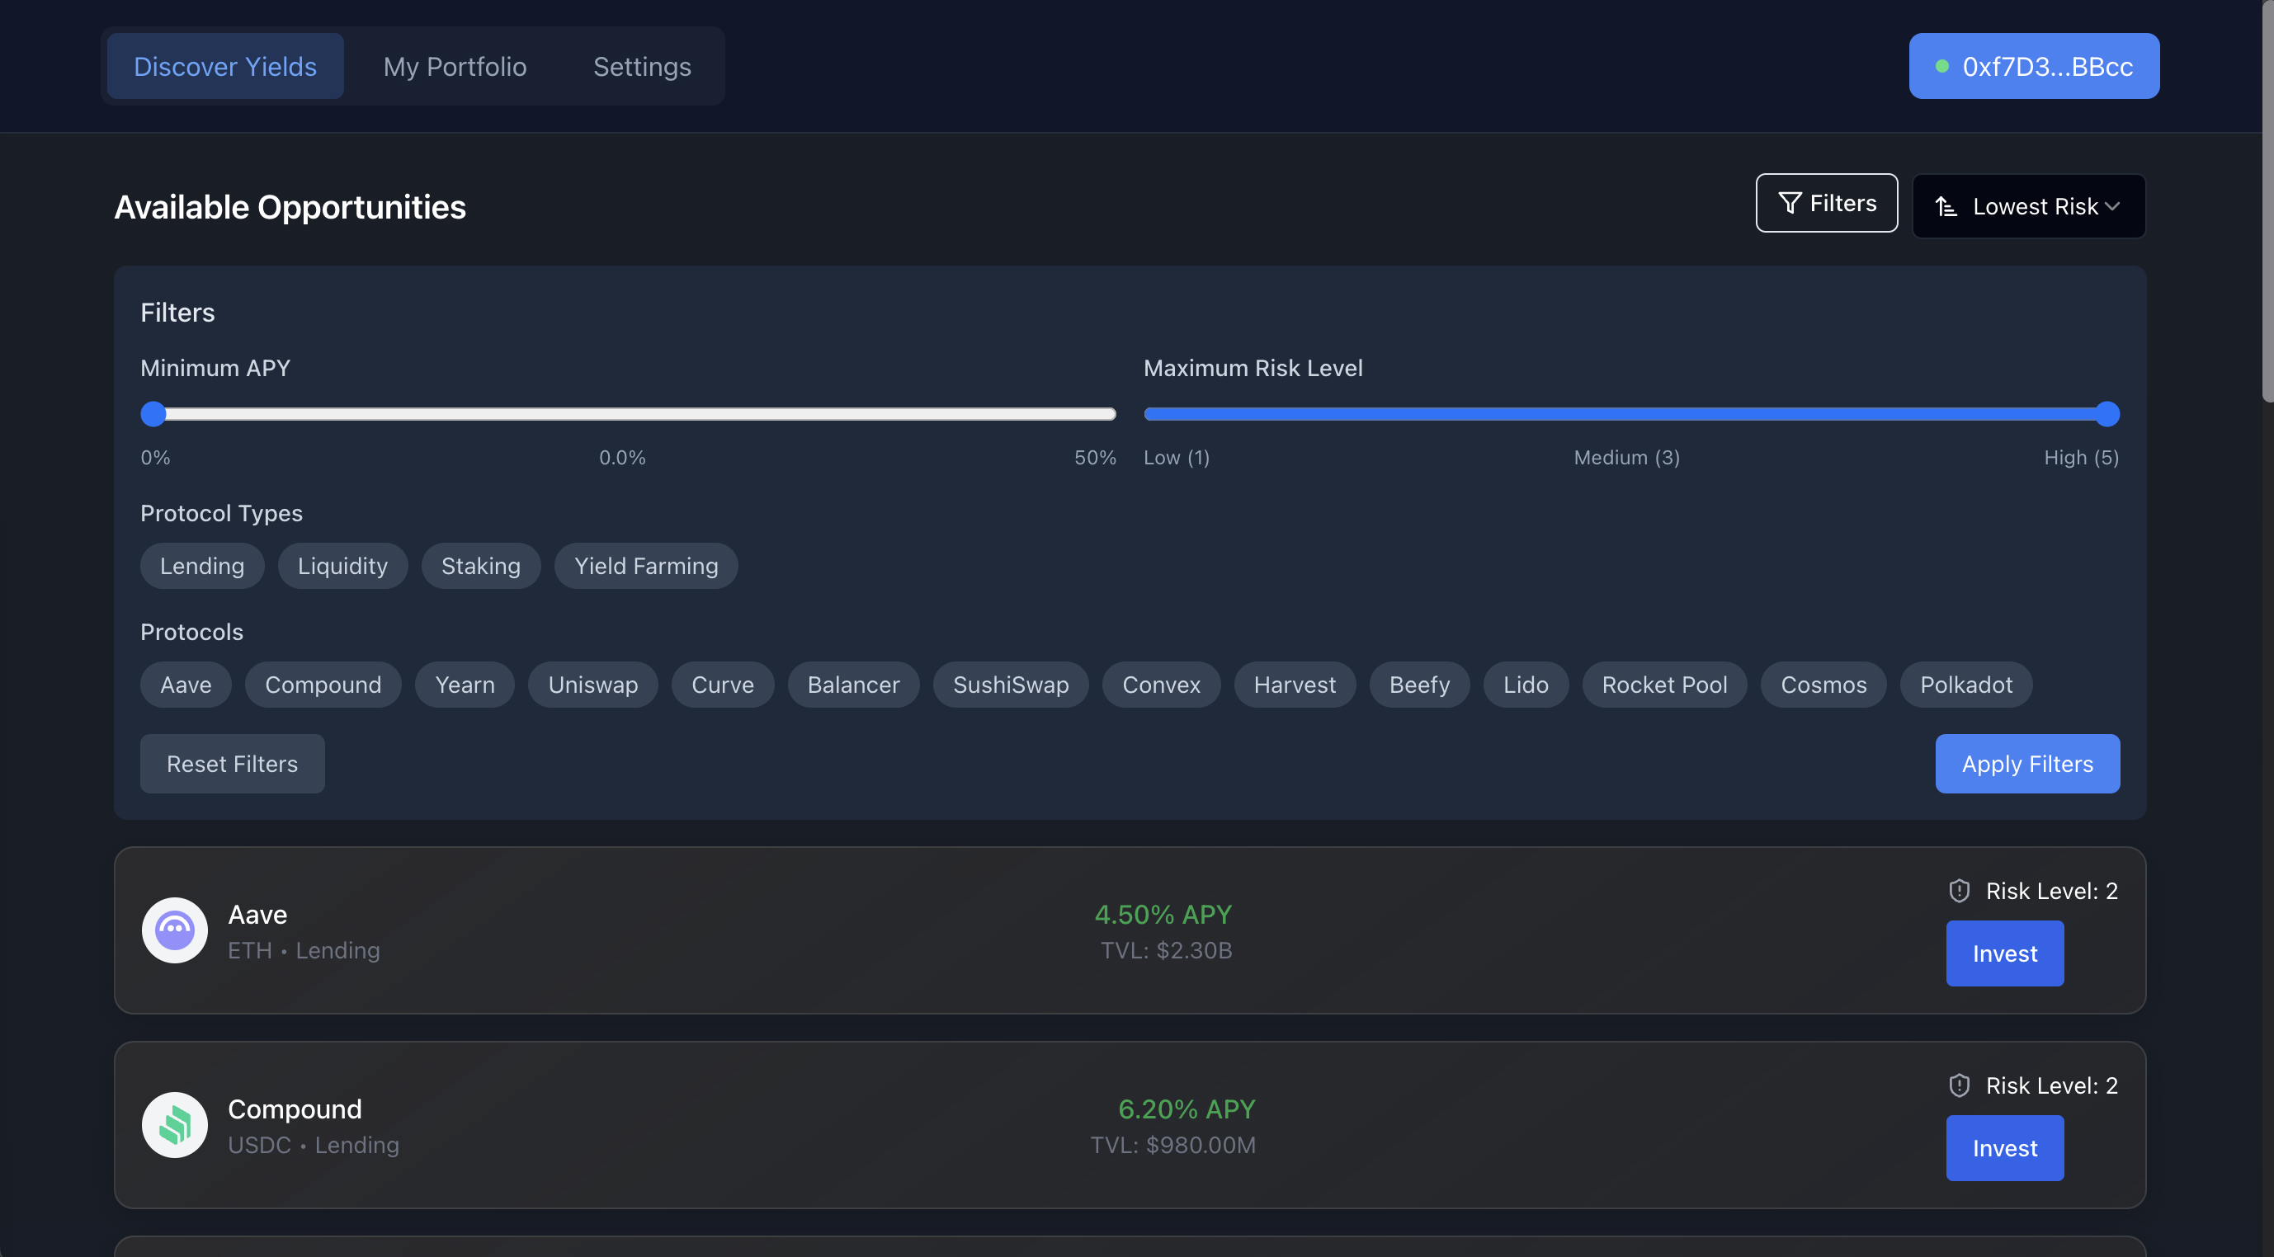This screenshot has height=1257, width=2274.
Task: Click the Aave protocol logo icon
Action: pyautogui.click(x=175, y=930)
